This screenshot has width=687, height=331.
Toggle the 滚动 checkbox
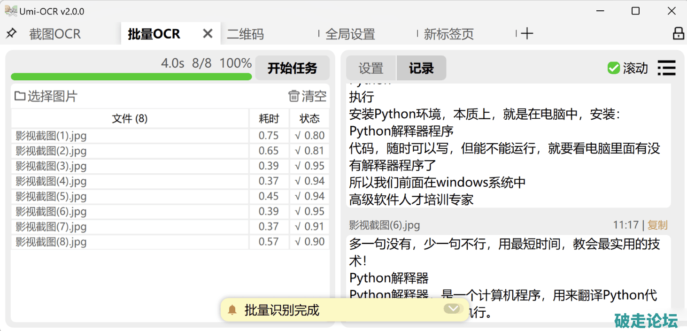(613, 68)
